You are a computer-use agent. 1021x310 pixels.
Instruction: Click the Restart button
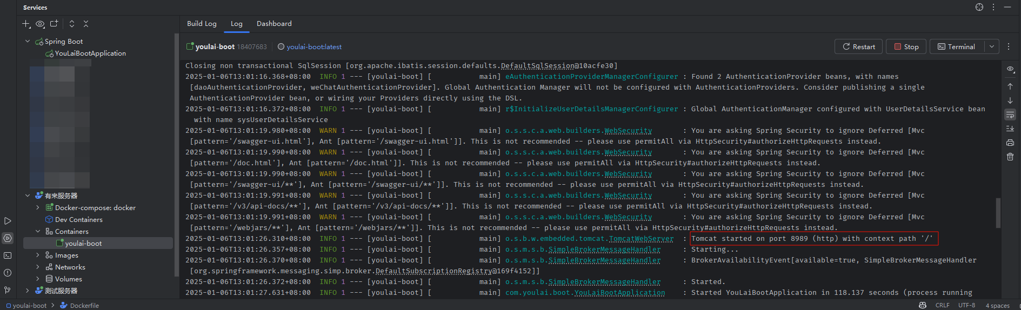pos(858,46)
